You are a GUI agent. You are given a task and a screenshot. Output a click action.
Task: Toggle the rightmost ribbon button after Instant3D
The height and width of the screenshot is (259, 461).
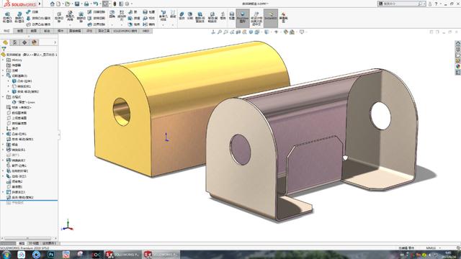pos(283,17)
